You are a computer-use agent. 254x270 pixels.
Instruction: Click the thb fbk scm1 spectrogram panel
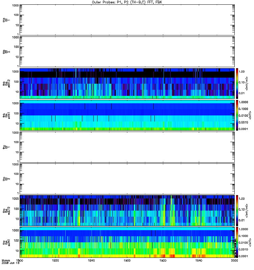click(x=127, y=115)
